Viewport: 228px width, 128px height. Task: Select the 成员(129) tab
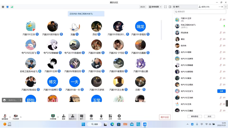click(x=204, y=7)
